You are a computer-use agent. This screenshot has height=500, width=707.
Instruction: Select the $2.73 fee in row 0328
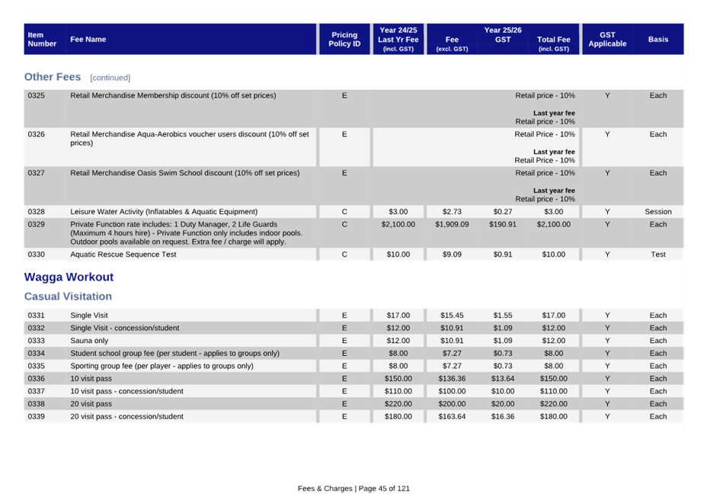(452, 212)
